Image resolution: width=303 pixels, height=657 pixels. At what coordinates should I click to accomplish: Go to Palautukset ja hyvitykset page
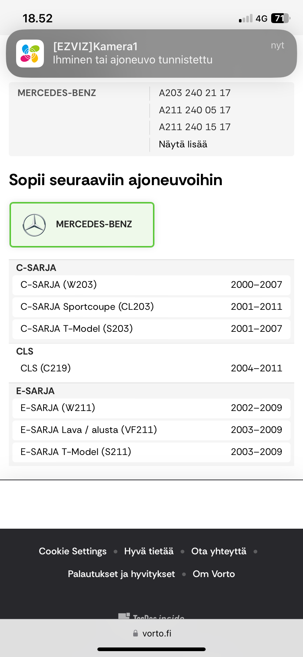[x=121, y=574]
